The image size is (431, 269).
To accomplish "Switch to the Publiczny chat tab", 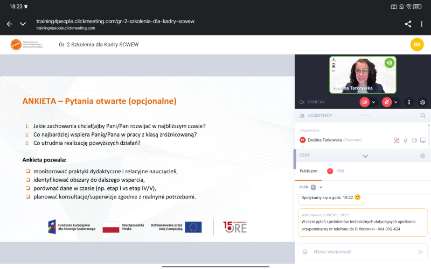I will pyautogui.click(x=308, y=171).
